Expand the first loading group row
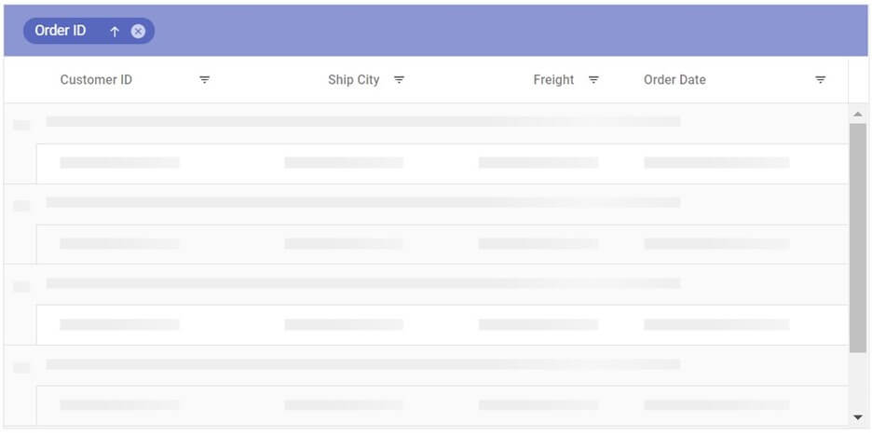The image size is (872, 436). pyautogui.click(x=20, y=124)
